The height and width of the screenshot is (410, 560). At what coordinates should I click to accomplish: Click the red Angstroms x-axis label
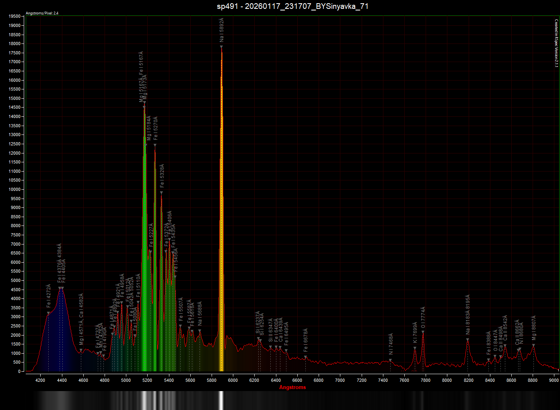pos(292,387)
